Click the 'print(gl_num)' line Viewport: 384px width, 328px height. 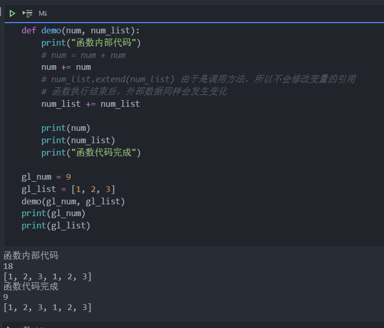point(53,214)
